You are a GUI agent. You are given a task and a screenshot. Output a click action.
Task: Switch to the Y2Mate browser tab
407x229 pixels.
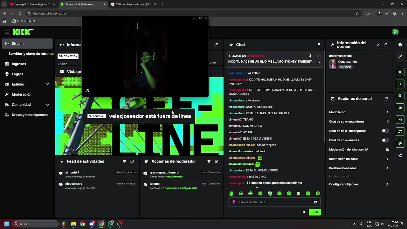click(x=133, y=4)
